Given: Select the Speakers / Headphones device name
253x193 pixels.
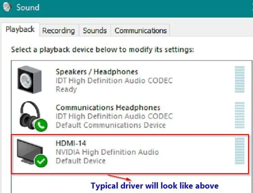Looking at the screenshot, I should click(97, 72).
